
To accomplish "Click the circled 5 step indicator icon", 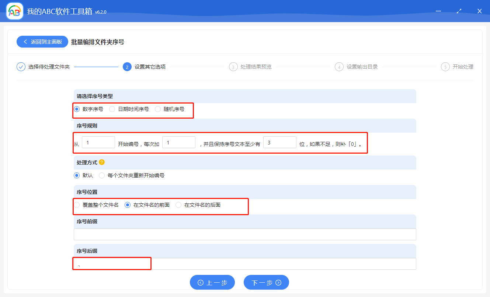I will pos(445,67).
